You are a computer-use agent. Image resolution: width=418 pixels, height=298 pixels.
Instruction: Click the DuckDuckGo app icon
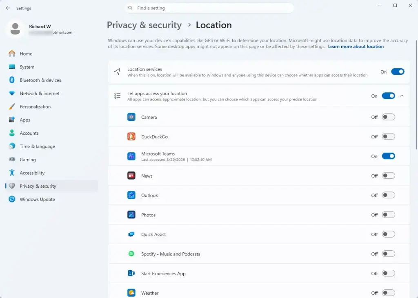click(131, 136)
